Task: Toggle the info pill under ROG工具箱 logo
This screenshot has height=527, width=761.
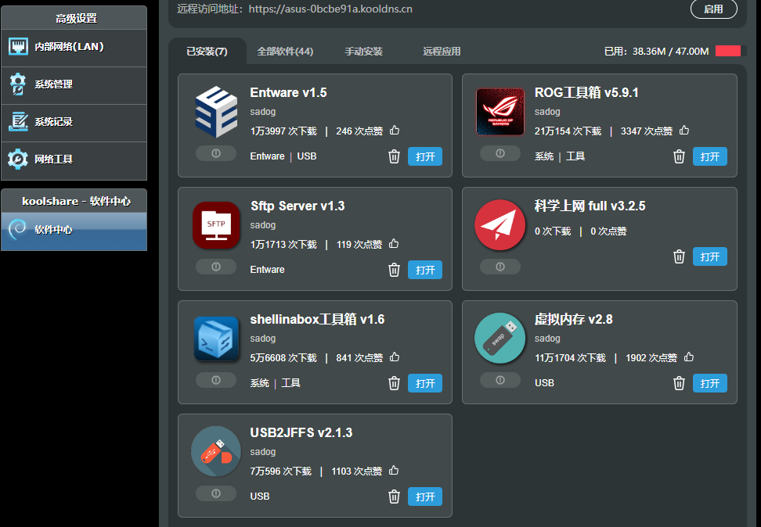Action: (x=500, y=153)
